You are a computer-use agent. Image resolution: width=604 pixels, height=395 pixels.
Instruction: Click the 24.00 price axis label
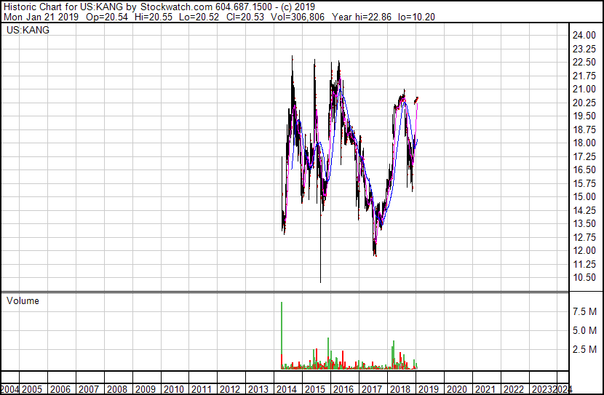[584, 35]
